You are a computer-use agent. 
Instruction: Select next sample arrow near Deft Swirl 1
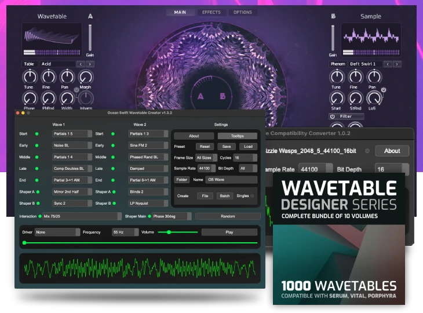pos(397,64)
